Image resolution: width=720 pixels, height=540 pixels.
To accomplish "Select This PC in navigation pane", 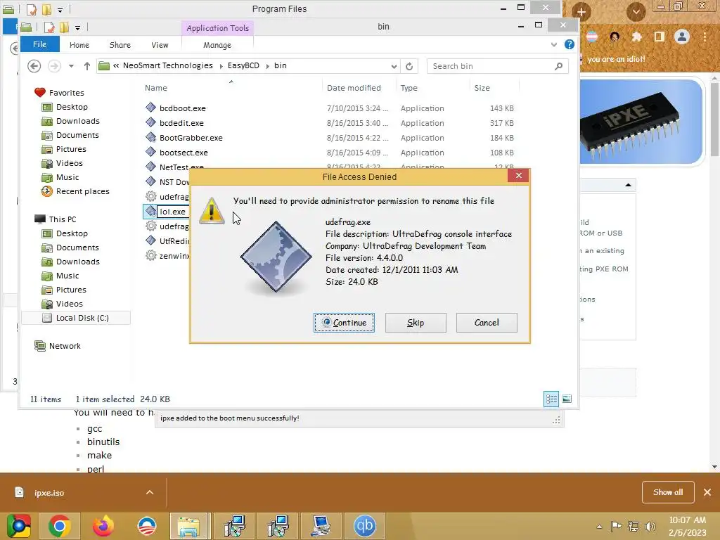I will 63,219.
